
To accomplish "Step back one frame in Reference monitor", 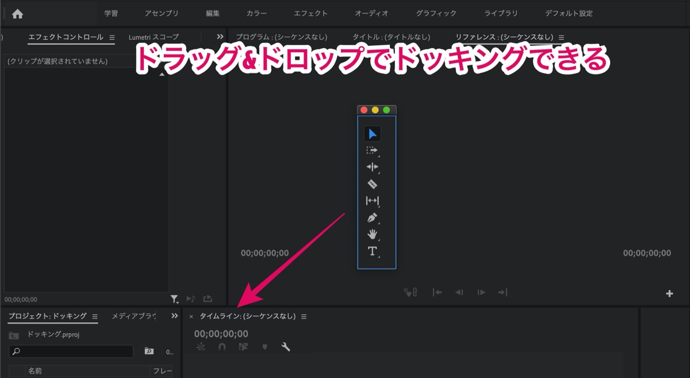I will (x=459, y=293).
